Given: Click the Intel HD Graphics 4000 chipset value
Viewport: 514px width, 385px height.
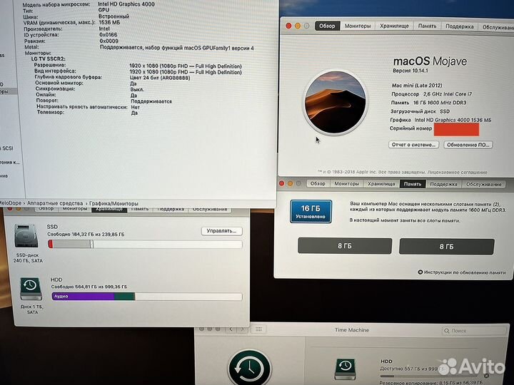Looking at the screenshot, I should (126, 4).
